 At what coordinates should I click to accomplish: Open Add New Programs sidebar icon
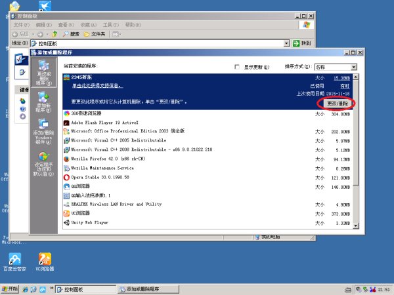tap(43, 100)
